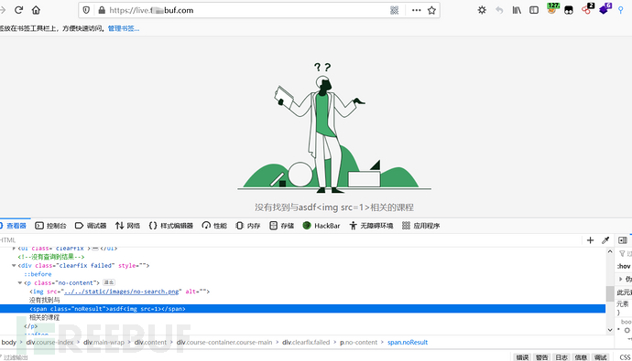Image resolution: width=632 pixels, height=361 pixels.
Task: Activate the eyedropper color picker tool
Action: pos(605,240)
